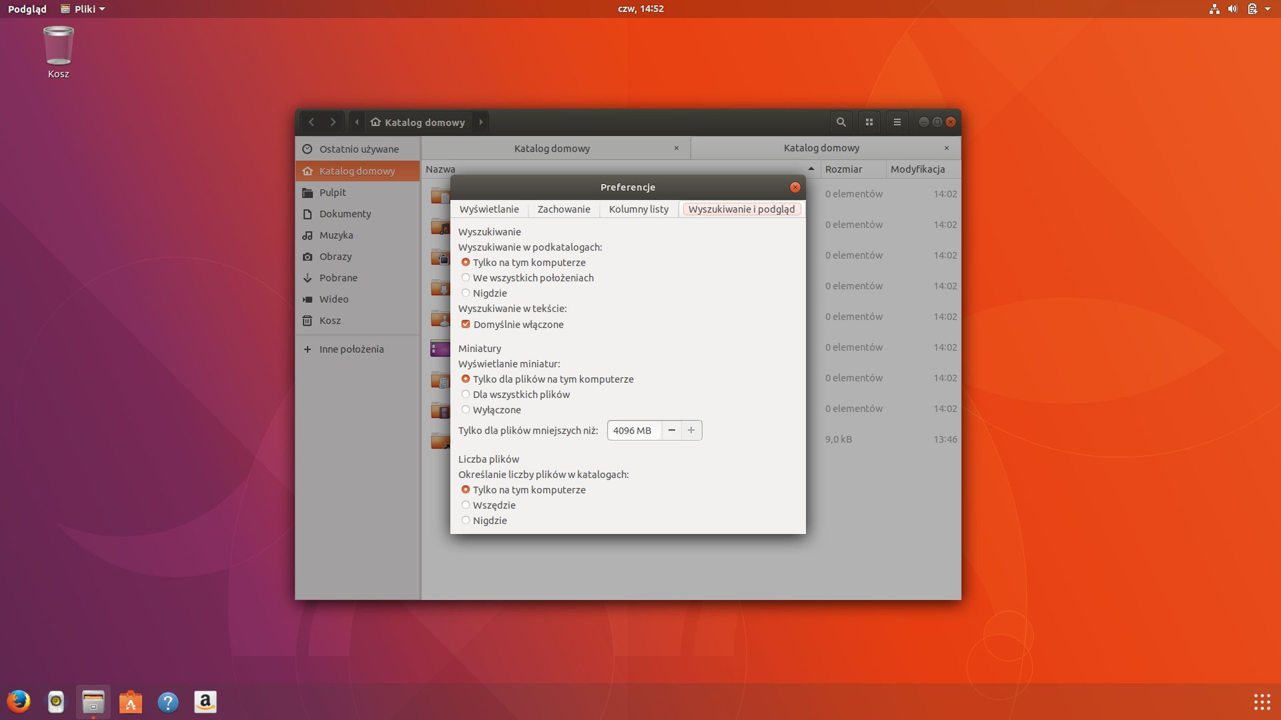
Task: Expand the system tray menu arrow
Action: tap(1268, 9)
